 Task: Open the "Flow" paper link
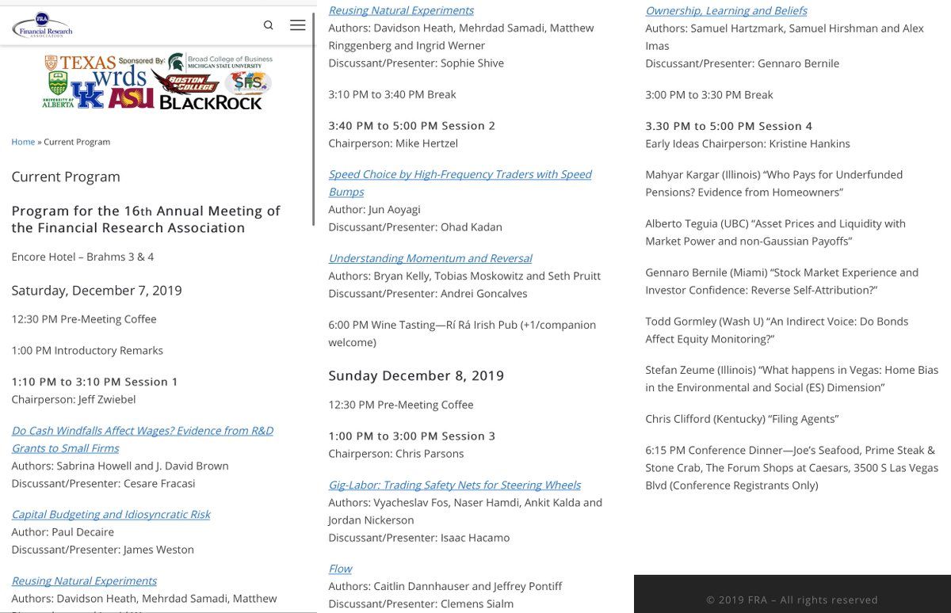340,569
